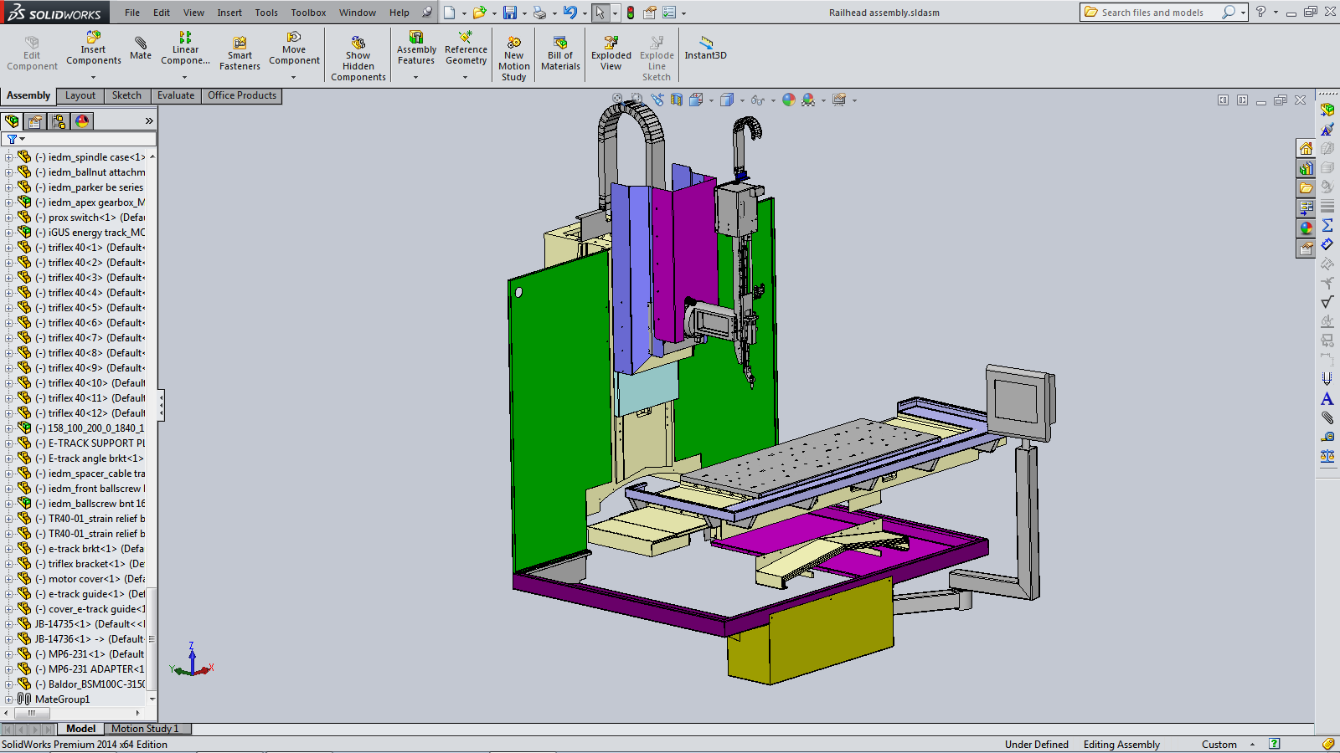
Task: Start a New Motion Study
Action: pos(514,59)
